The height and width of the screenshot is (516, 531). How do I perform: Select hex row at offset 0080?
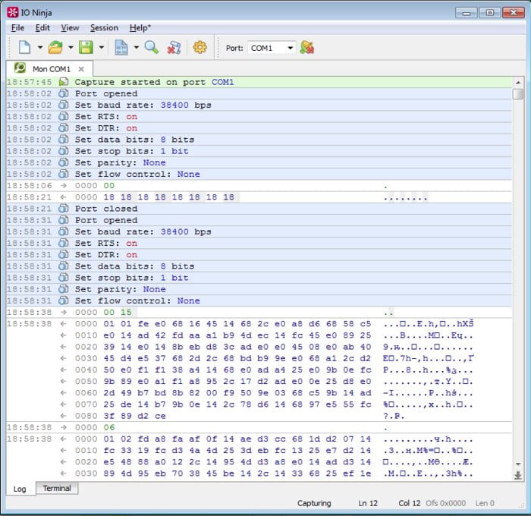(x=259, y=416)
